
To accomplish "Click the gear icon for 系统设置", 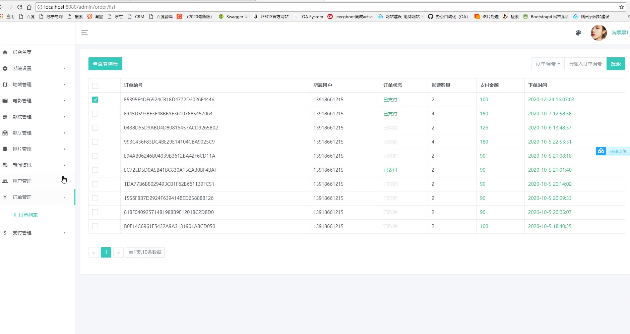I will (5, 68).
